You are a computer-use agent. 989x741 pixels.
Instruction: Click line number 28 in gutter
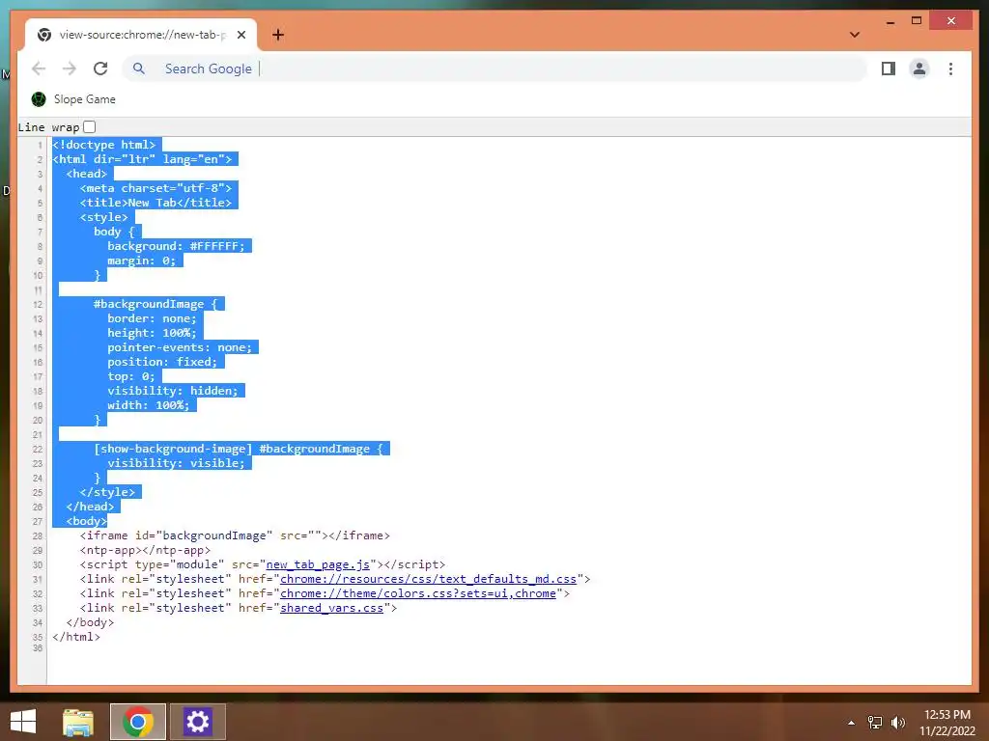tap(38, 536)
